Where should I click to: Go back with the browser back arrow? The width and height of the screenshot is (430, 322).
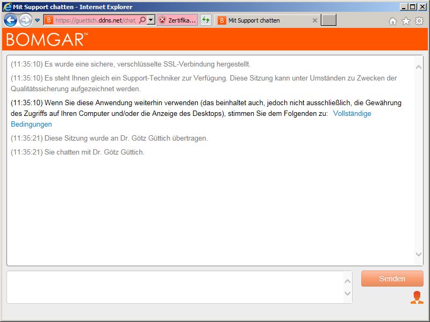[x=10, y=20]
